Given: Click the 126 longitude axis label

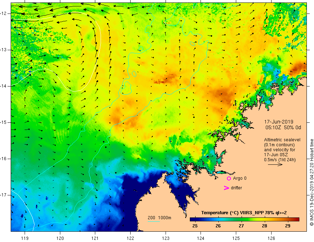Looking at the screenshot, I should [271, 238].
